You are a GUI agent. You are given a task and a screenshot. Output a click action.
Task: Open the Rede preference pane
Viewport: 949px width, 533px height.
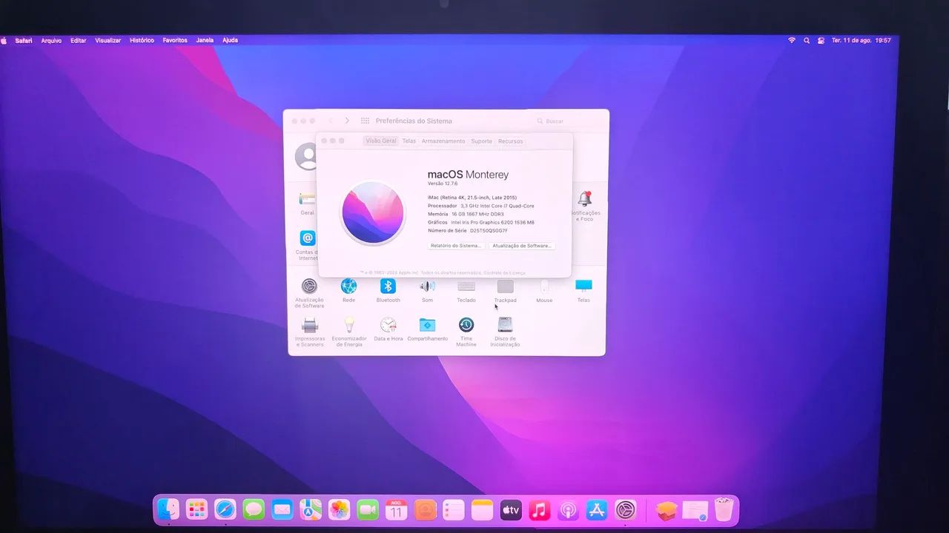point(348,290)
